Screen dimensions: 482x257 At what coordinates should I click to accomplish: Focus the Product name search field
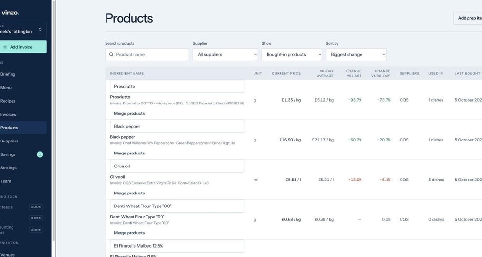(x=147, y=55)
